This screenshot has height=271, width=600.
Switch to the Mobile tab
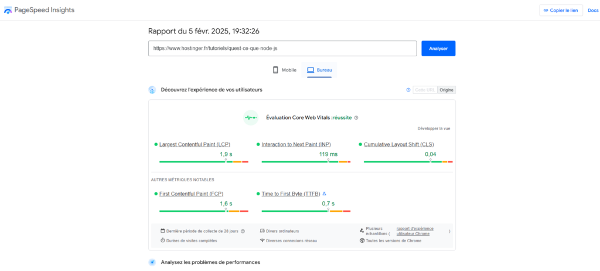click(x=284, y=70)
